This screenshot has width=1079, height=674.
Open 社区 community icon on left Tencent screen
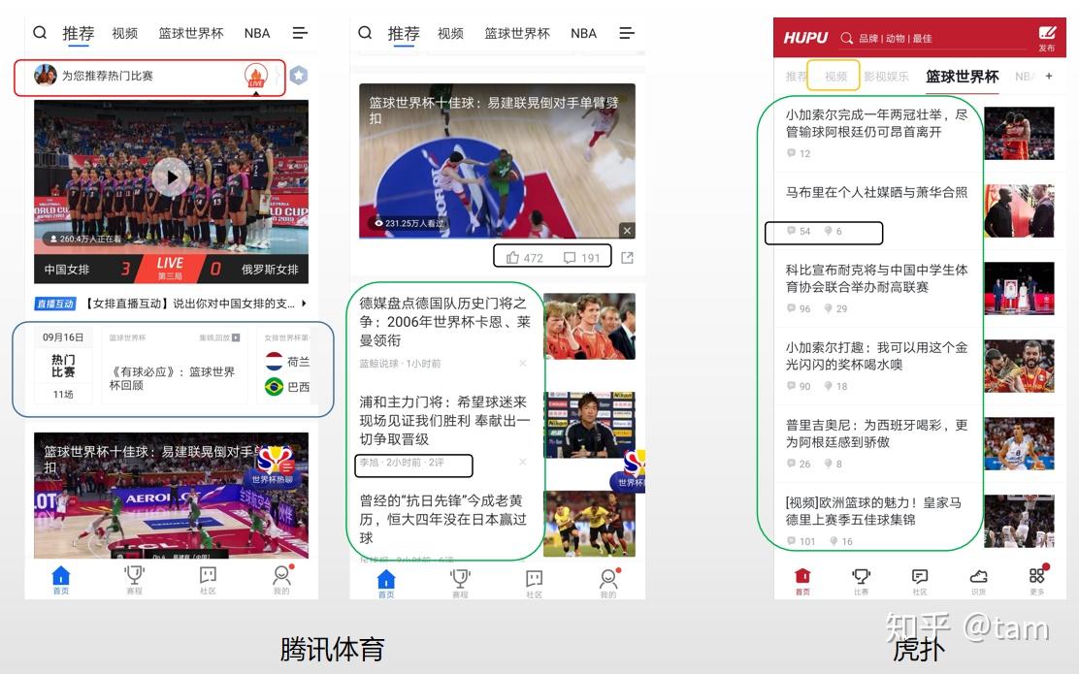point(208,580)
